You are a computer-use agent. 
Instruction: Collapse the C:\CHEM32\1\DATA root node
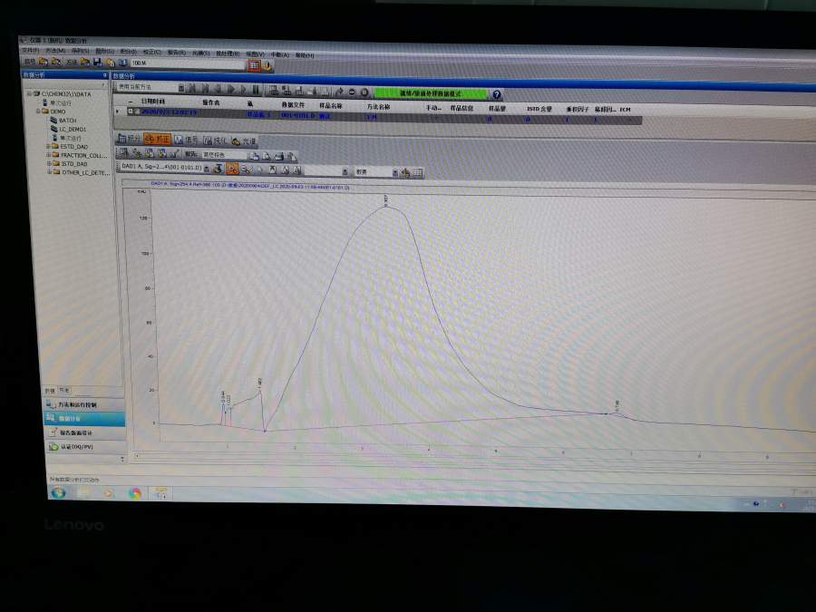[29, 93]
